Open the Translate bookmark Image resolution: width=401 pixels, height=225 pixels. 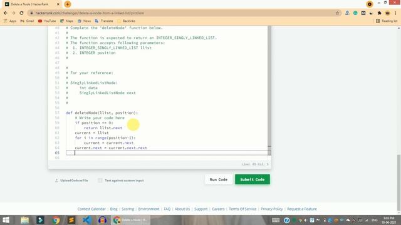point(104,21)
